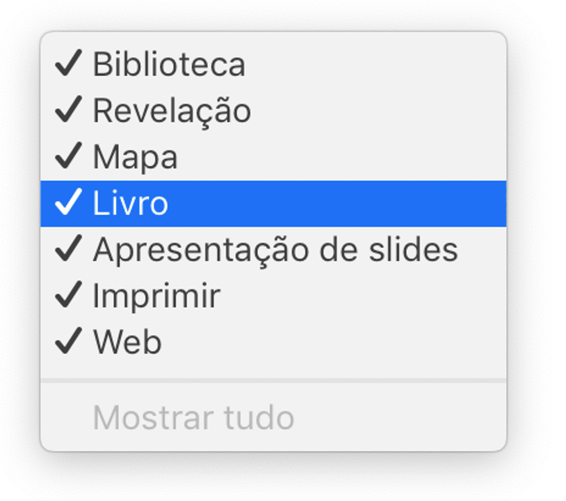The width and height of the screenshot is (566, 501).
Task: Click the checkmark beside Biblioteca
Action: tap(69, 63)
